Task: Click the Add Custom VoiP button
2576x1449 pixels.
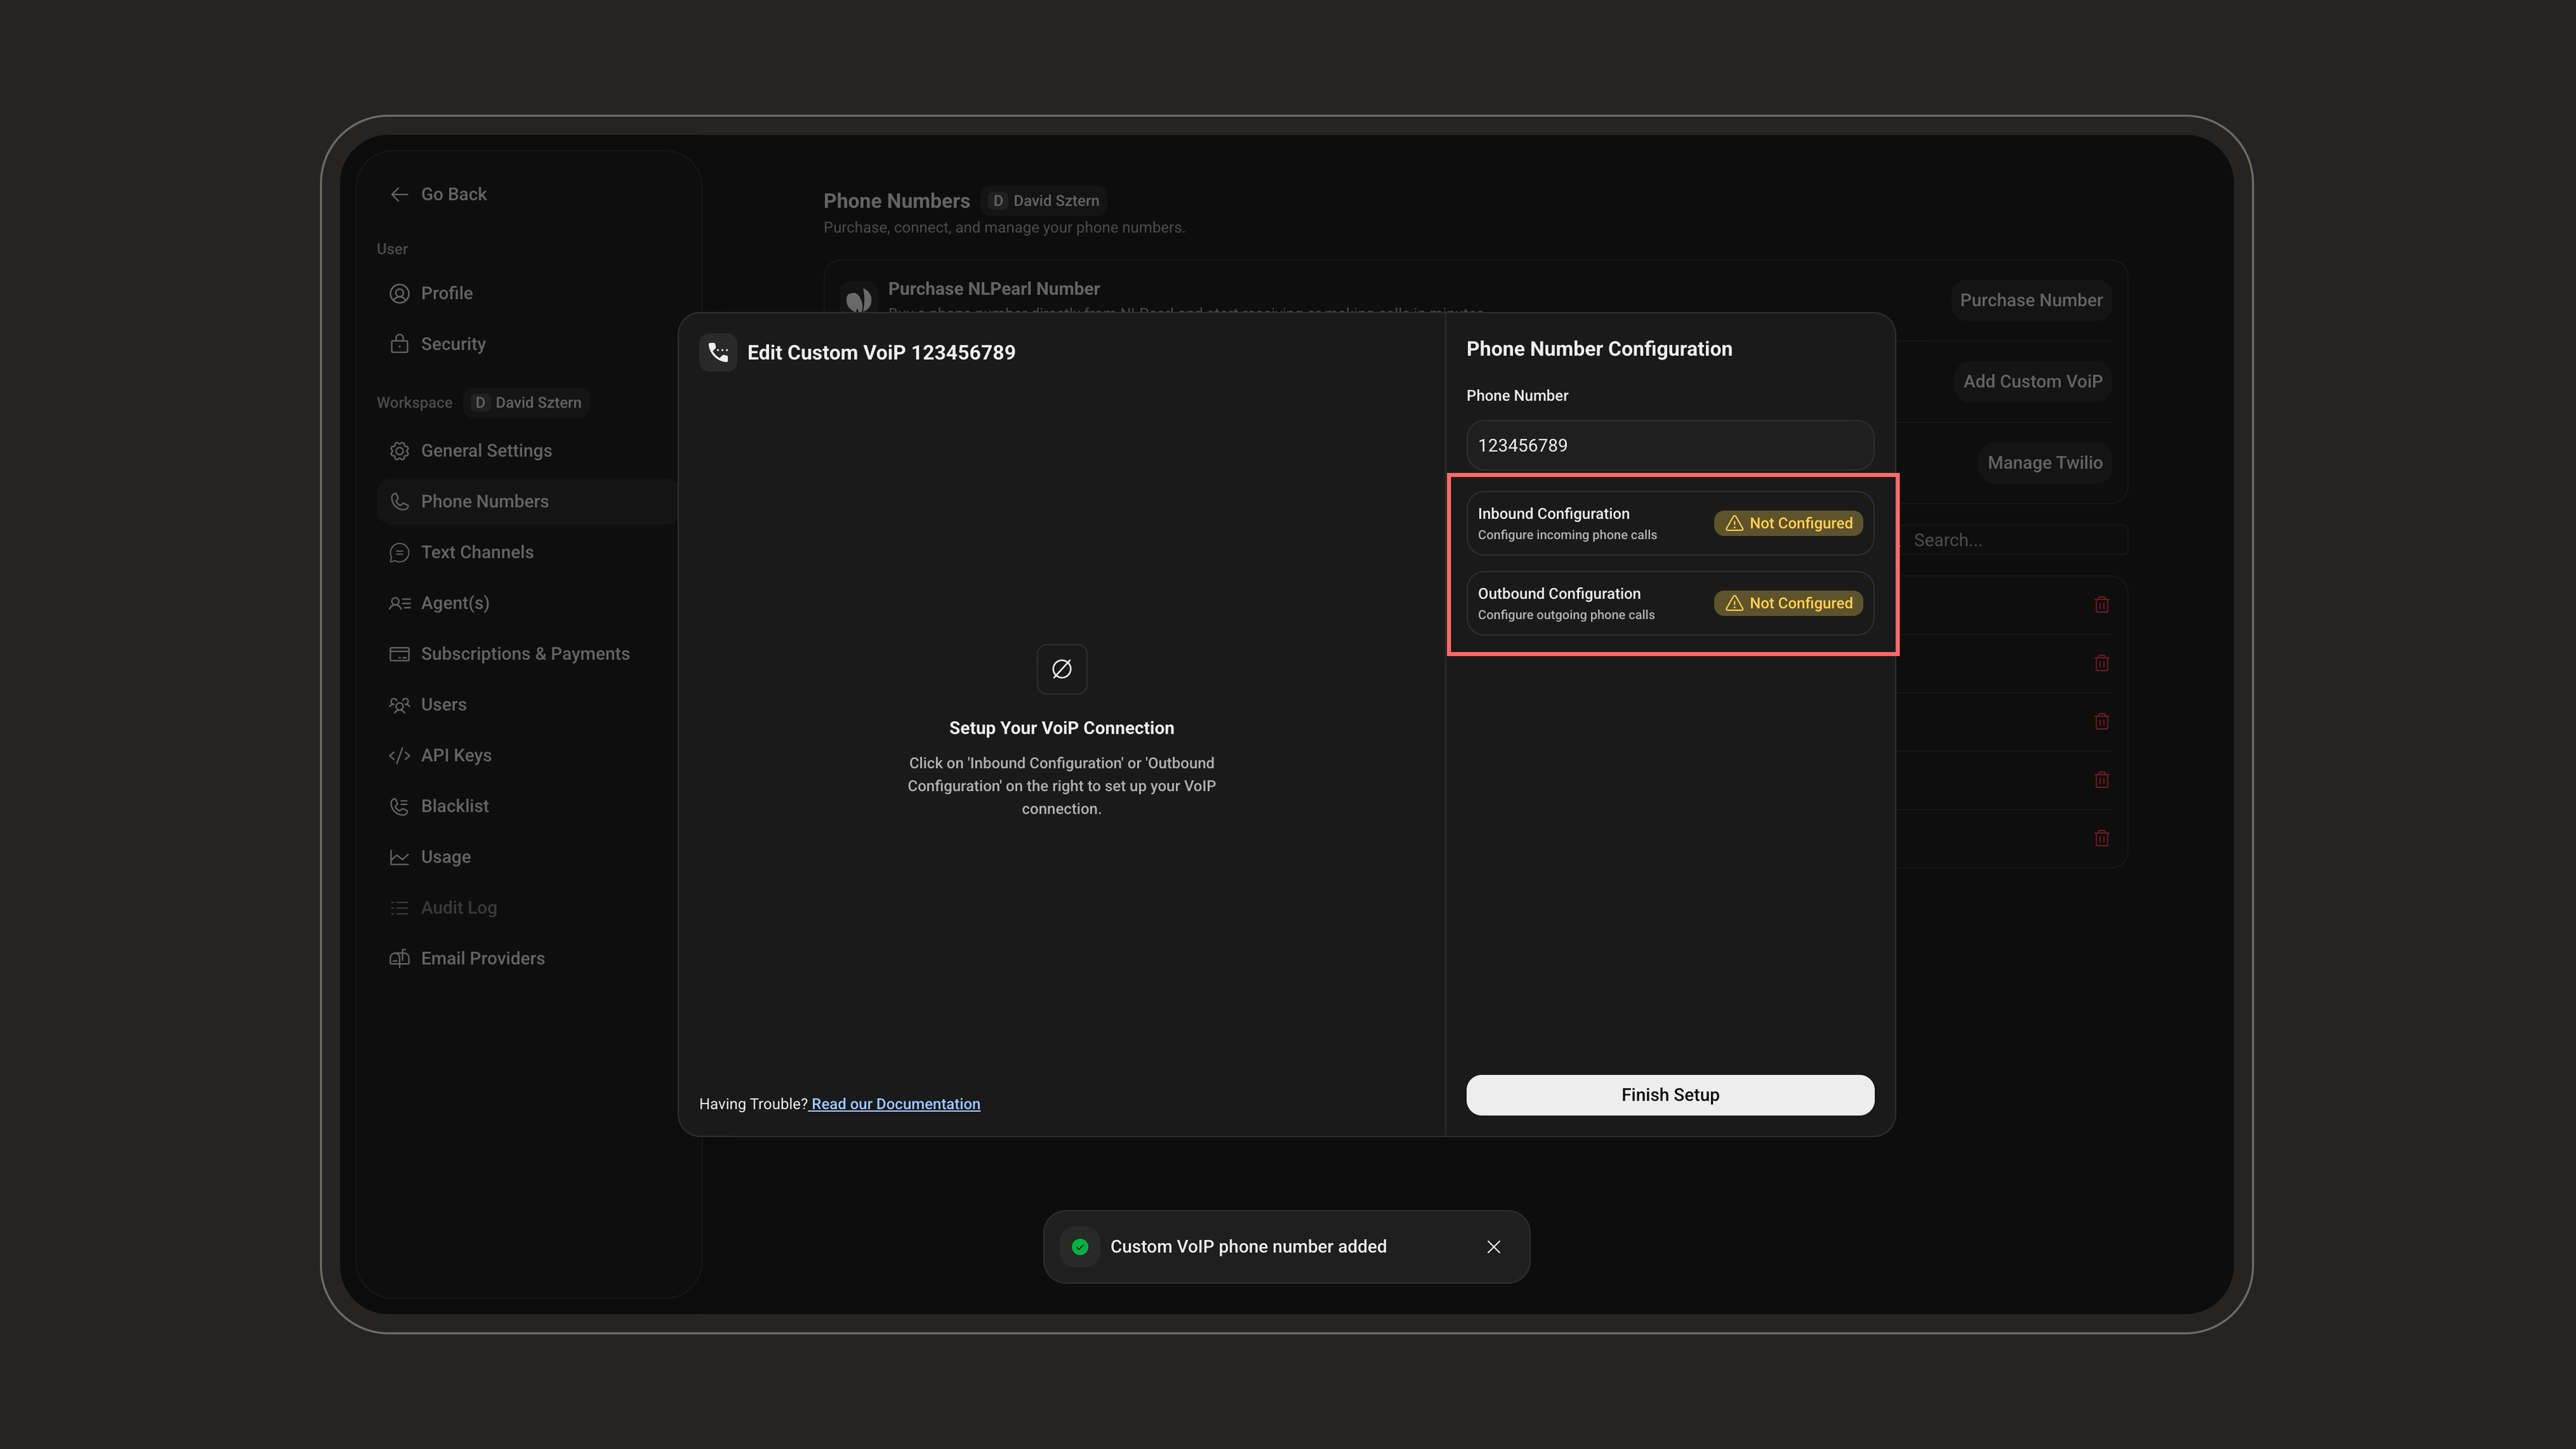Action: (2032, 381)
